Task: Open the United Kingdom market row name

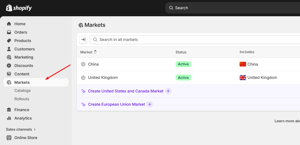Action: pos(103,78)
